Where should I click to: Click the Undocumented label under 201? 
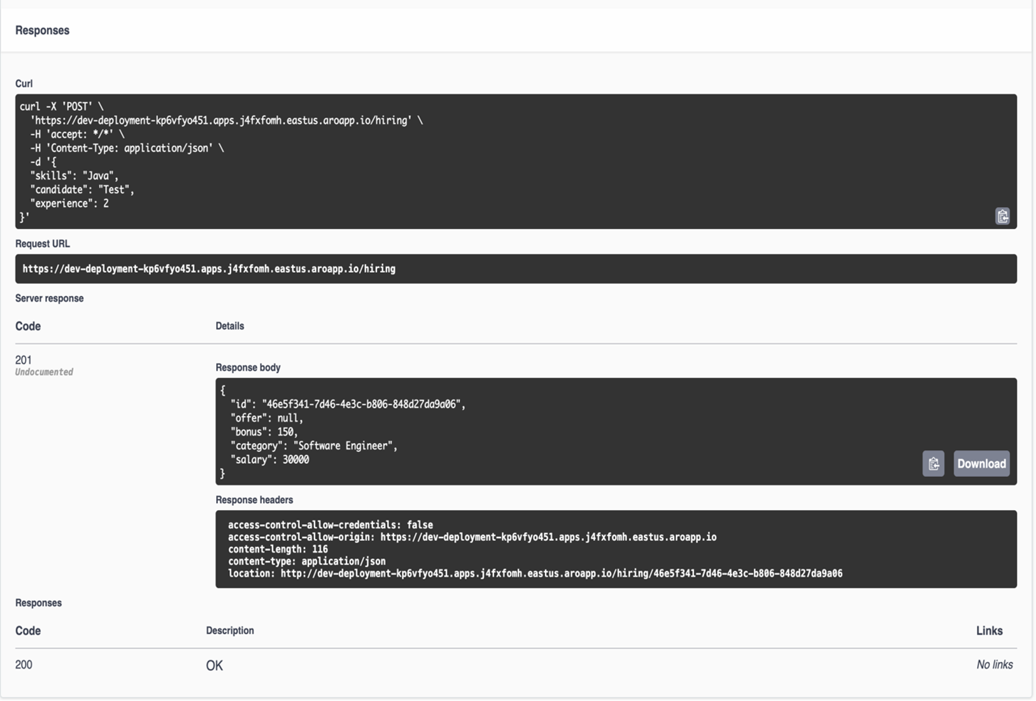coord(44,372)
